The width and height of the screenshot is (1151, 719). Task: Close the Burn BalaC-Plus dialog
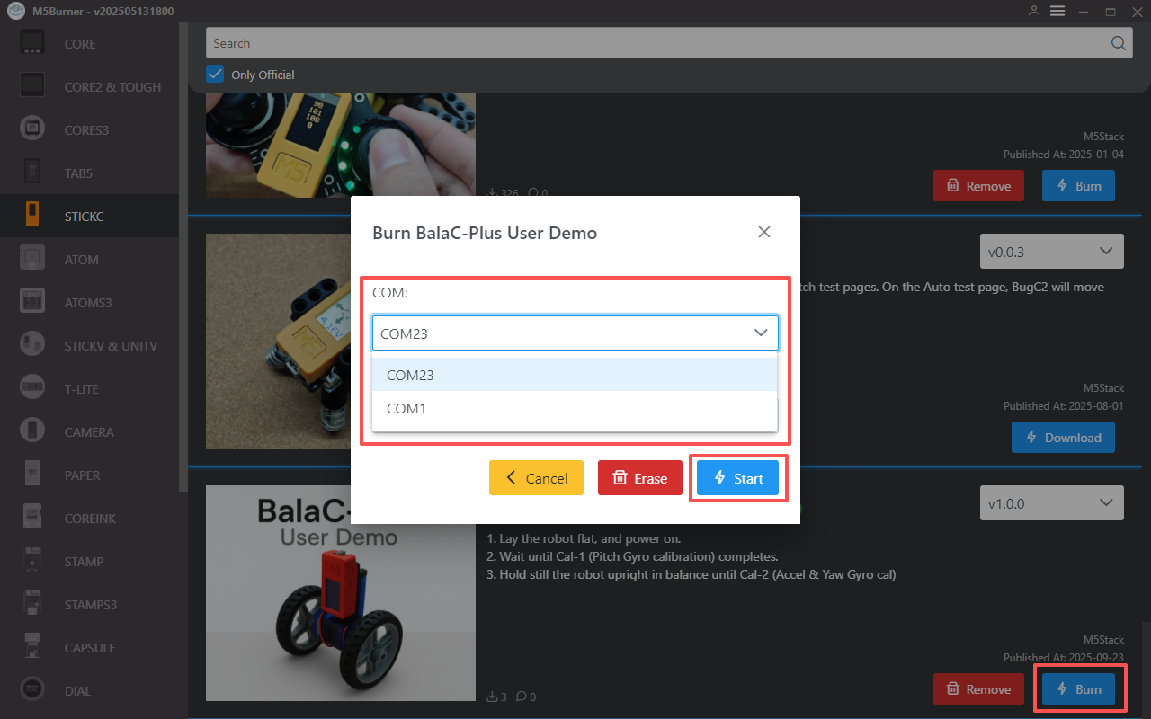tap(764, 232)
